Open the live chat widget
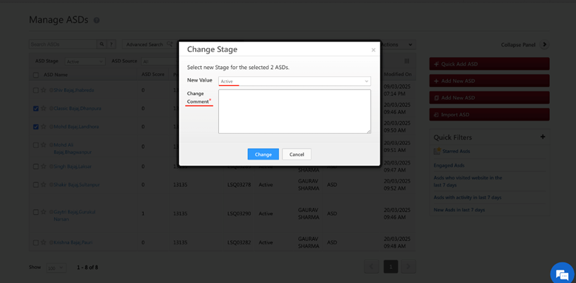Viewport: 576px width, 283px height. 561,273
